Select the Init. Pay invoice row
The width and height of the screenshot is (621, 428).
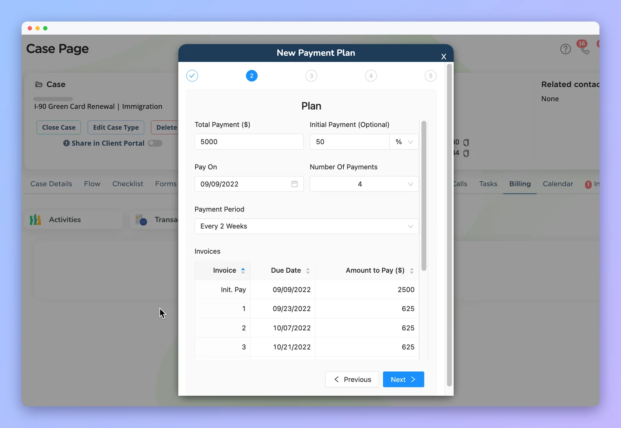pyautogui.click(x=307, y=290)
